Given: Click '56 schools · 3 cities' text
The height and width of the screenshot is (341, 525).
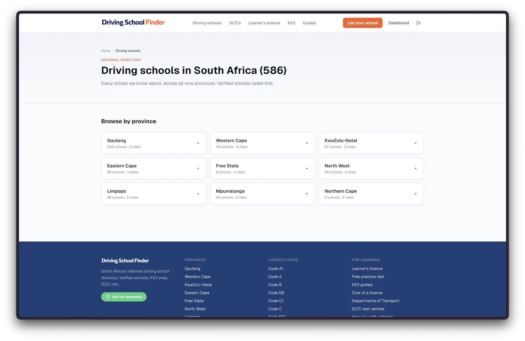Looking at the screenshot, I should 123,172.
